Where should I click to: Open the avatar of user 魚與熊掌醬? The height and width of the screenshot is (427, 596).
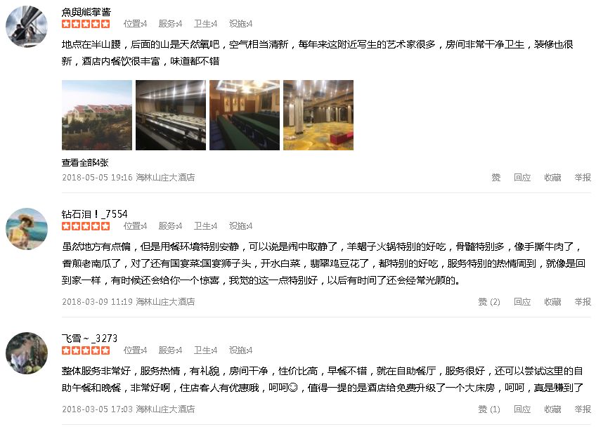click(27, 27)
